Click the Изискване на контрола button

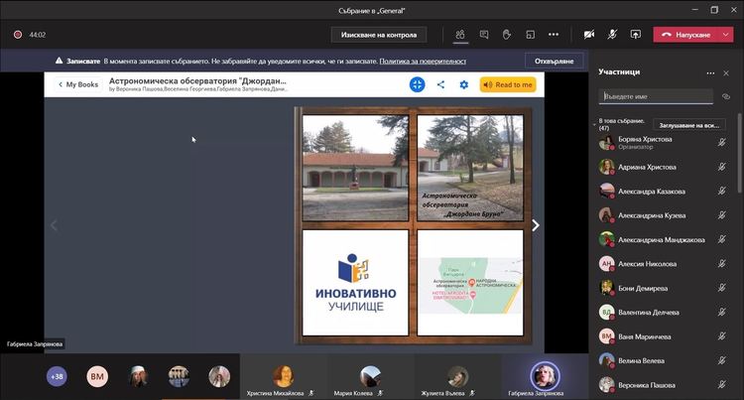[379, 35]
